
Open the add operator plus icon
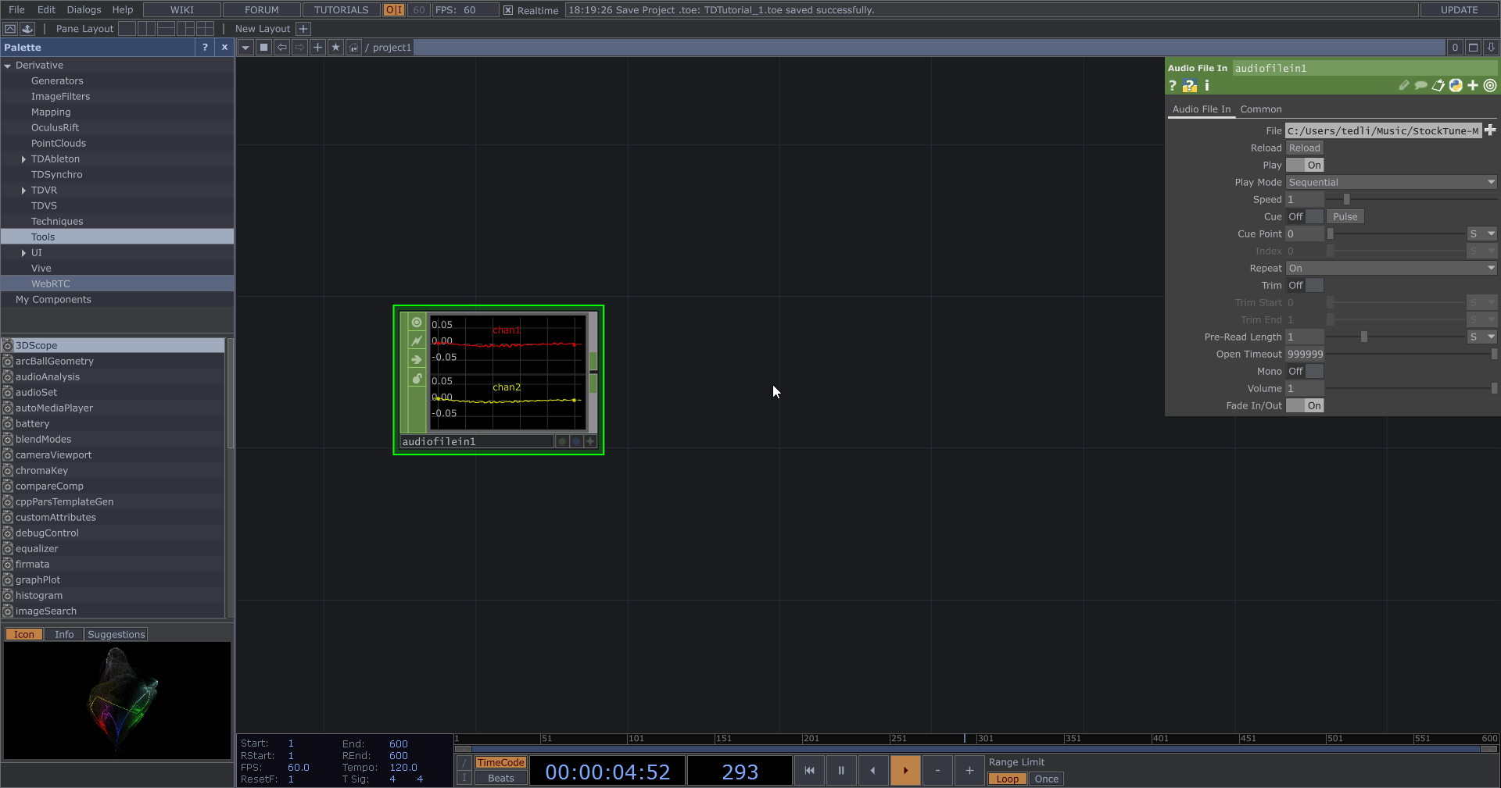317,48
